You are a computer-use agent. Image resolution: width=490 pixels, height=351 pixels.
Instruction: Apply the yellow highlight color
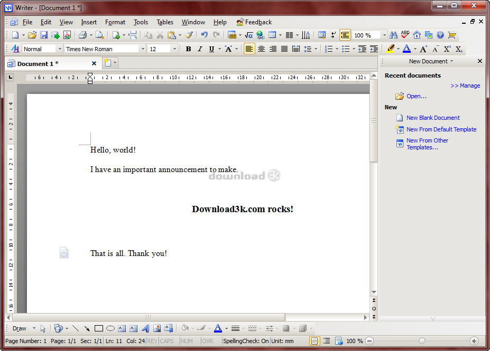390,49
